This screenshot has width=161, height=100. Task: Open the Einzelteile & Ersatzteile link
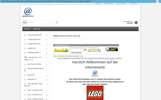point(72,56)
